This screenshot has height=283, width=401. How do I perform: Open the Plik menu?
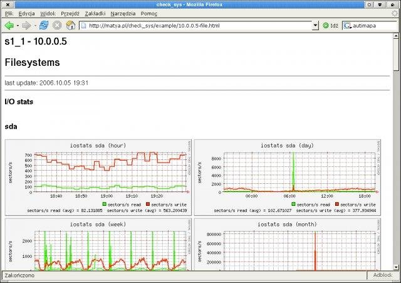click(x=9, y=14)
